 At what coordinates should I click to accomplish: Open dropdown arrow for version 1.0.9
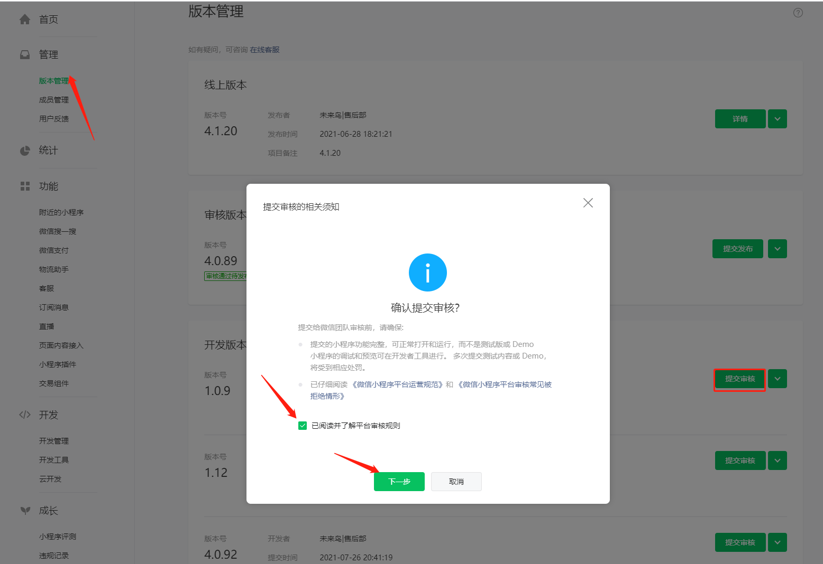[x=777, y=379]
